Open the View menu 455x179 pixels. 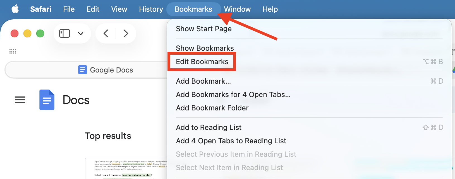[x=119, y=9]
